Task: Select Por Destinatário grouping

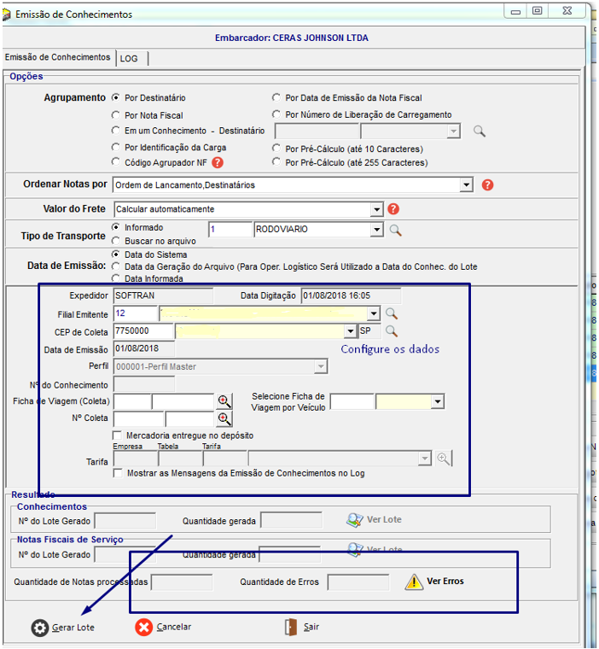Action: [x=116, y=97]
